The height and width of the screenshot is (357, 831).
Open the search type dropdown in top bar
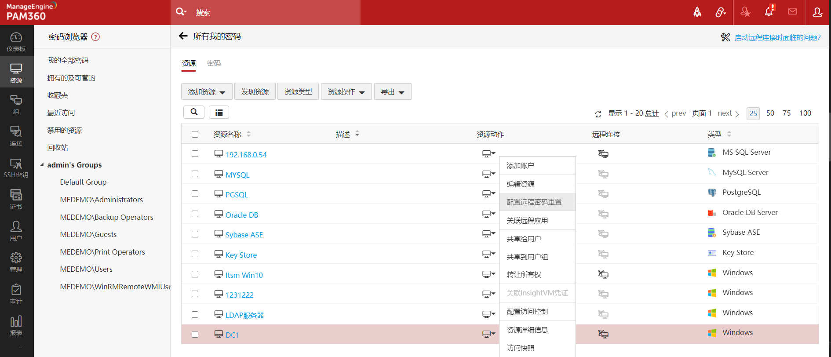click(181, 12)
